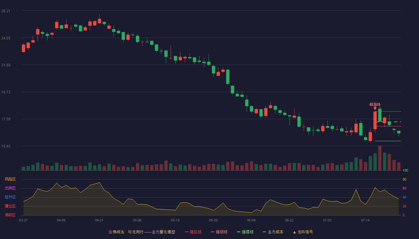The image size is (419, 239).
Task: Click the 07-14 date label
Action: pyautogui.click(x=365, y=220)
